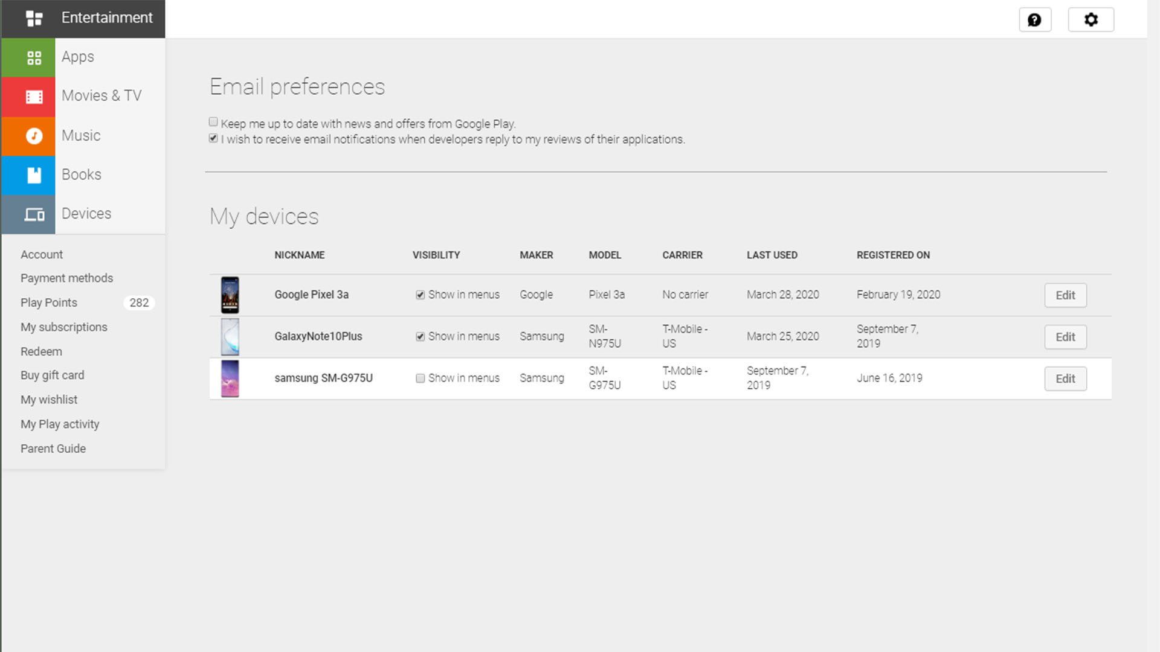Enable Google Play news and offers emails
1160x652 pixels.
213,122
